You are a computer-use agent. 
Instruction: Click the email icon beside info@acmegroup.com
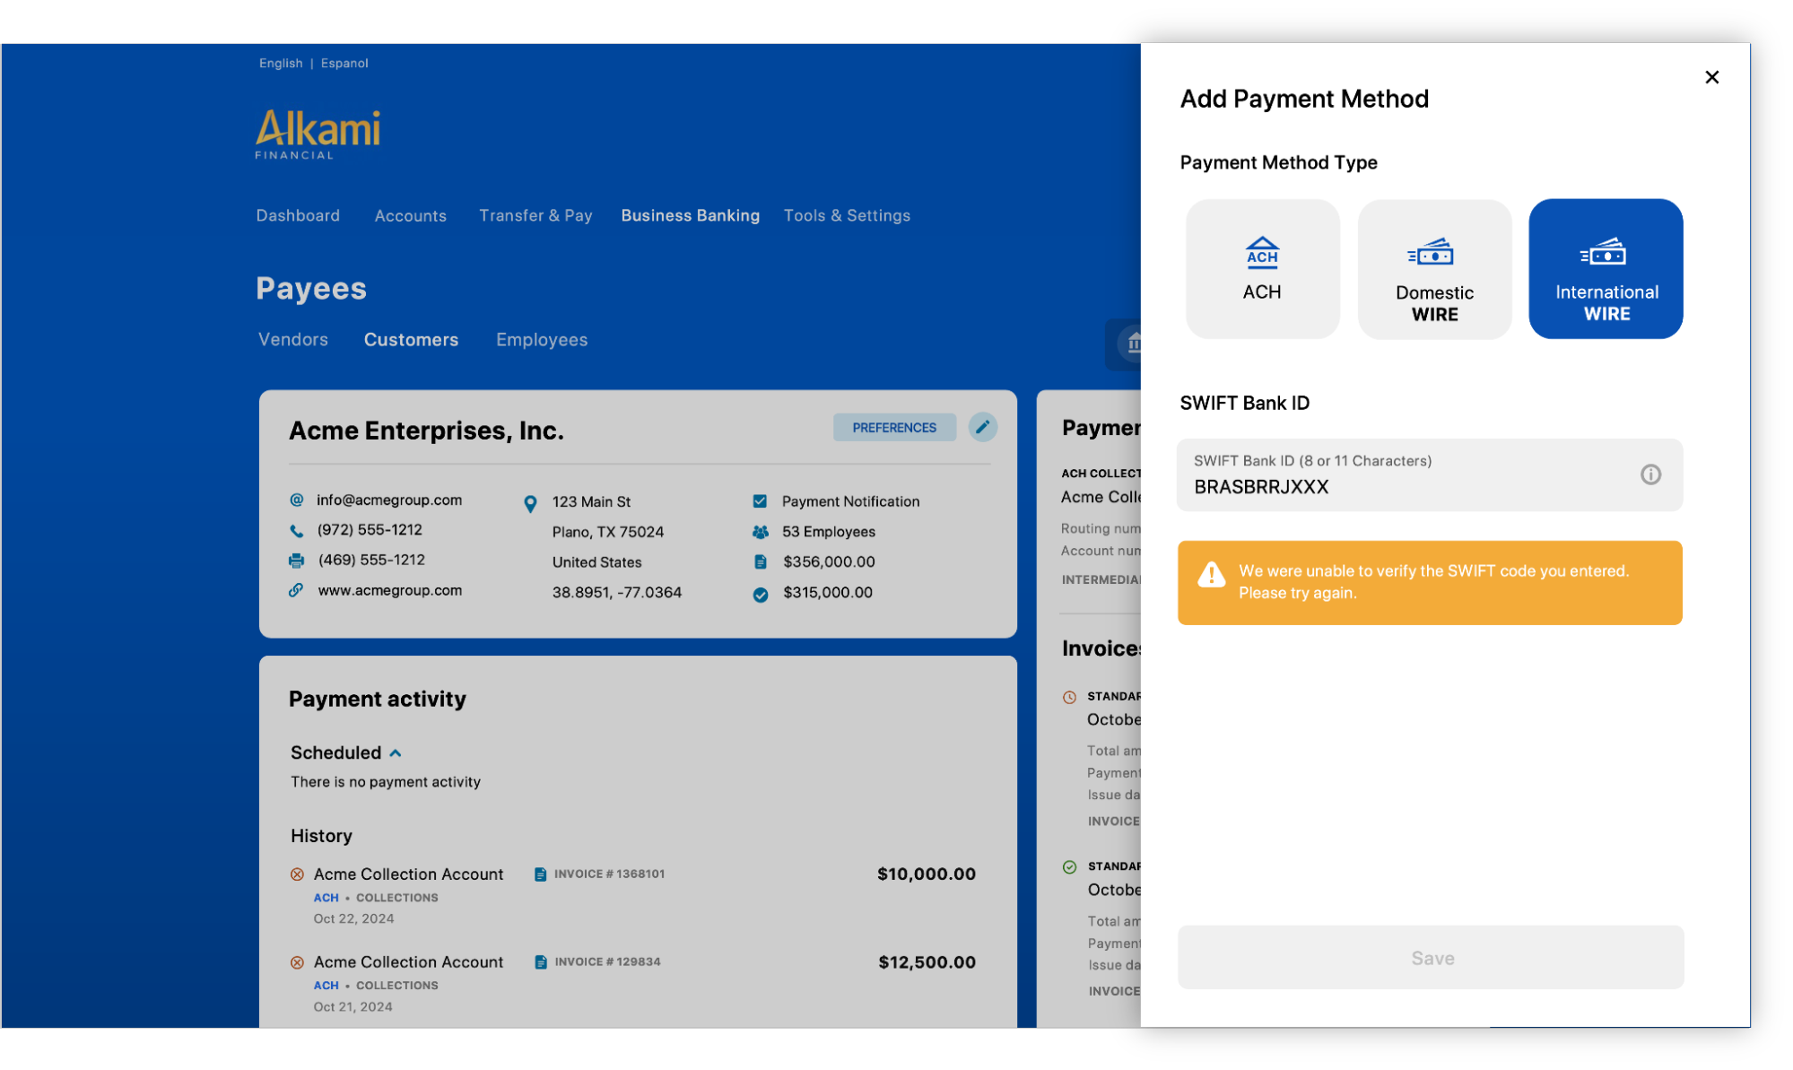click(296, 500)
